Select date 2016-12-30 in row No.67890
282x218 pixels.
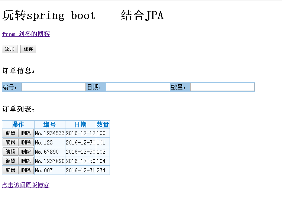(81, 152)
